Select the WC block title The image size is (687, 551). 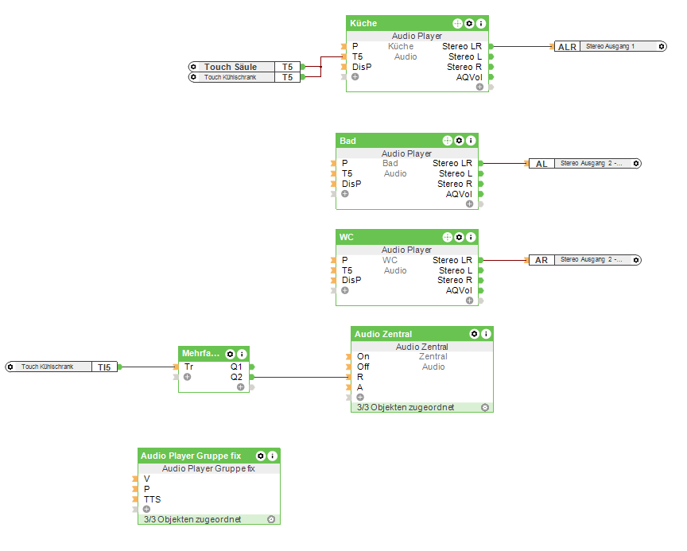tap(346, 237)
